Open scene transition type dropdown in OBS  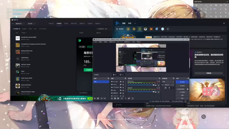168,82
